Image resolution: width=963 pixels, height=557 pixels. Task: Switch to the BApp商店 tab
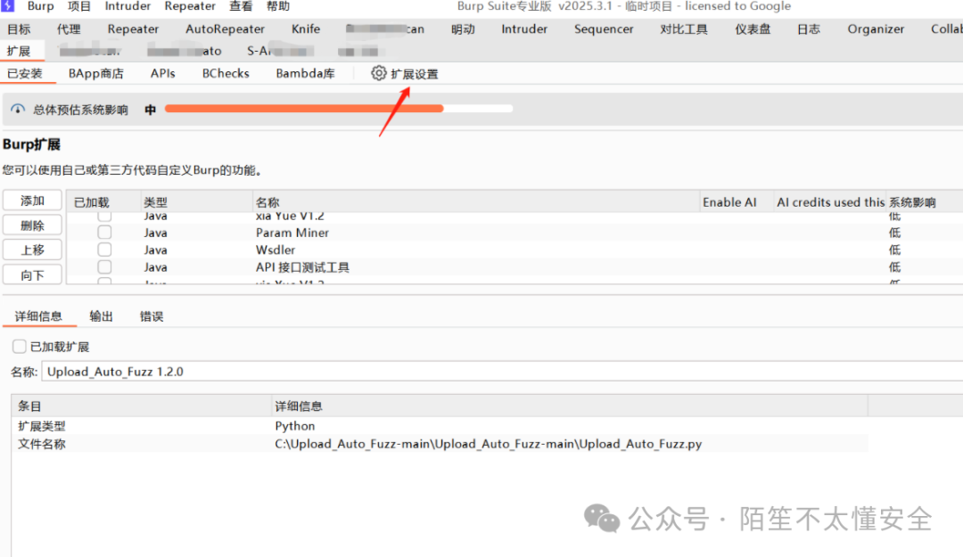coord(96,73)
